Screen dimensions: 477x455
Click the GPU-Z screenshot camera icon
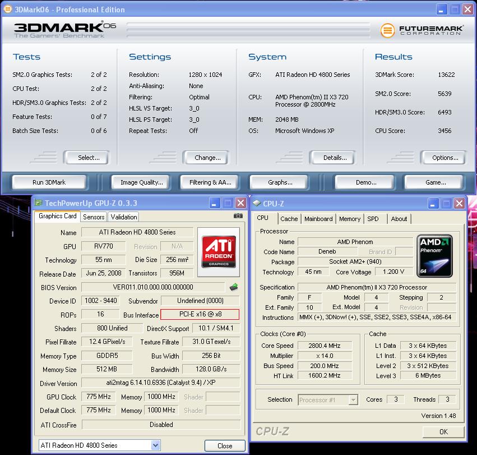pos(238,216)
